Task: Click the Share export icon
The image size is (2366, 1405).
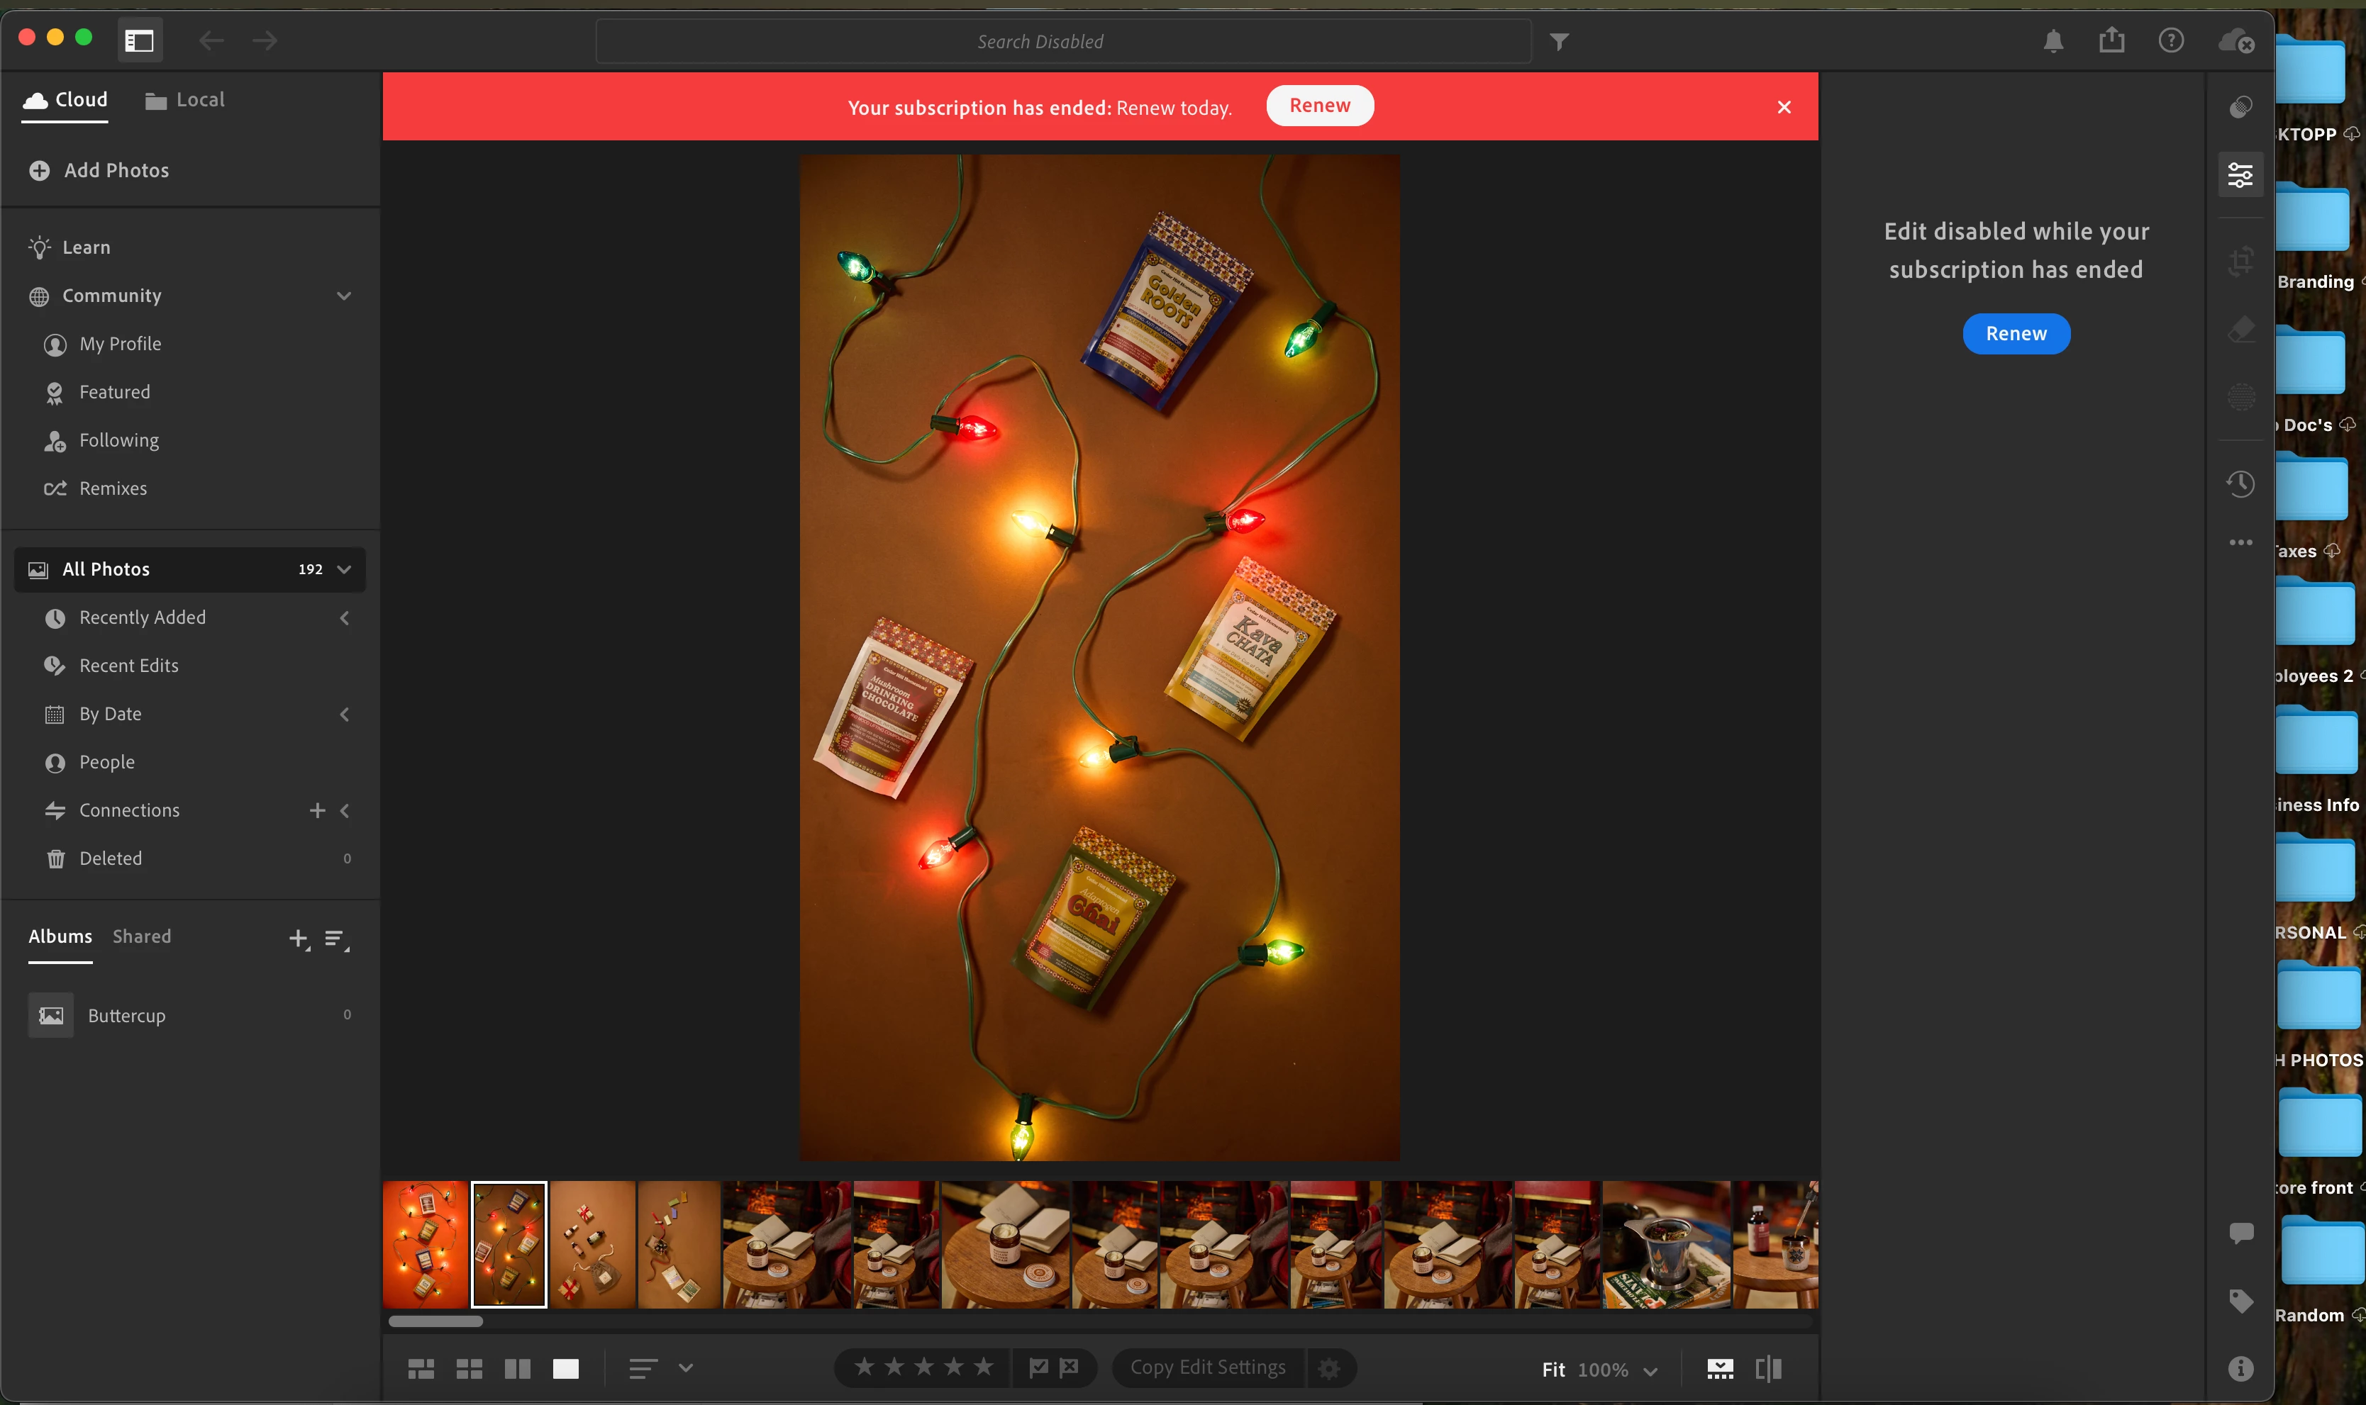Action: 2111,40
